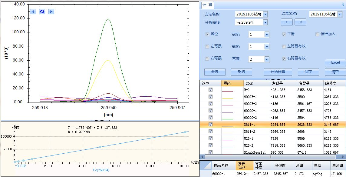
Task: Expand the 分析谱线 Fe:259.94 dropdown
Action: click(x=265, y=22)
